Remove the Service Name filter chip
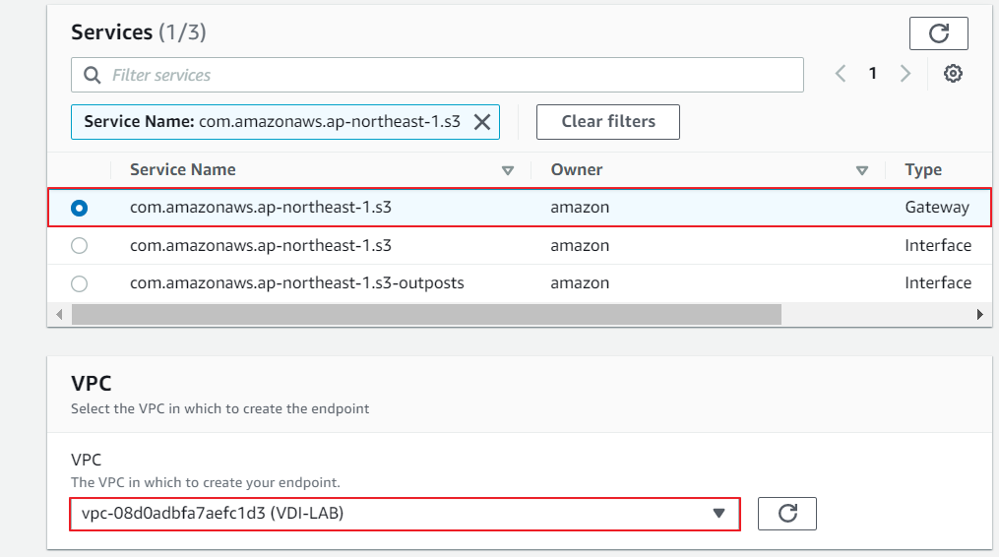 point(482,122)
